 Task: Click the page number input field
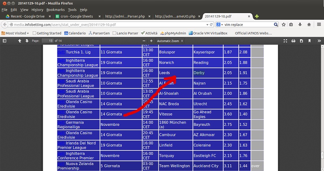click(x=47, y=41)
